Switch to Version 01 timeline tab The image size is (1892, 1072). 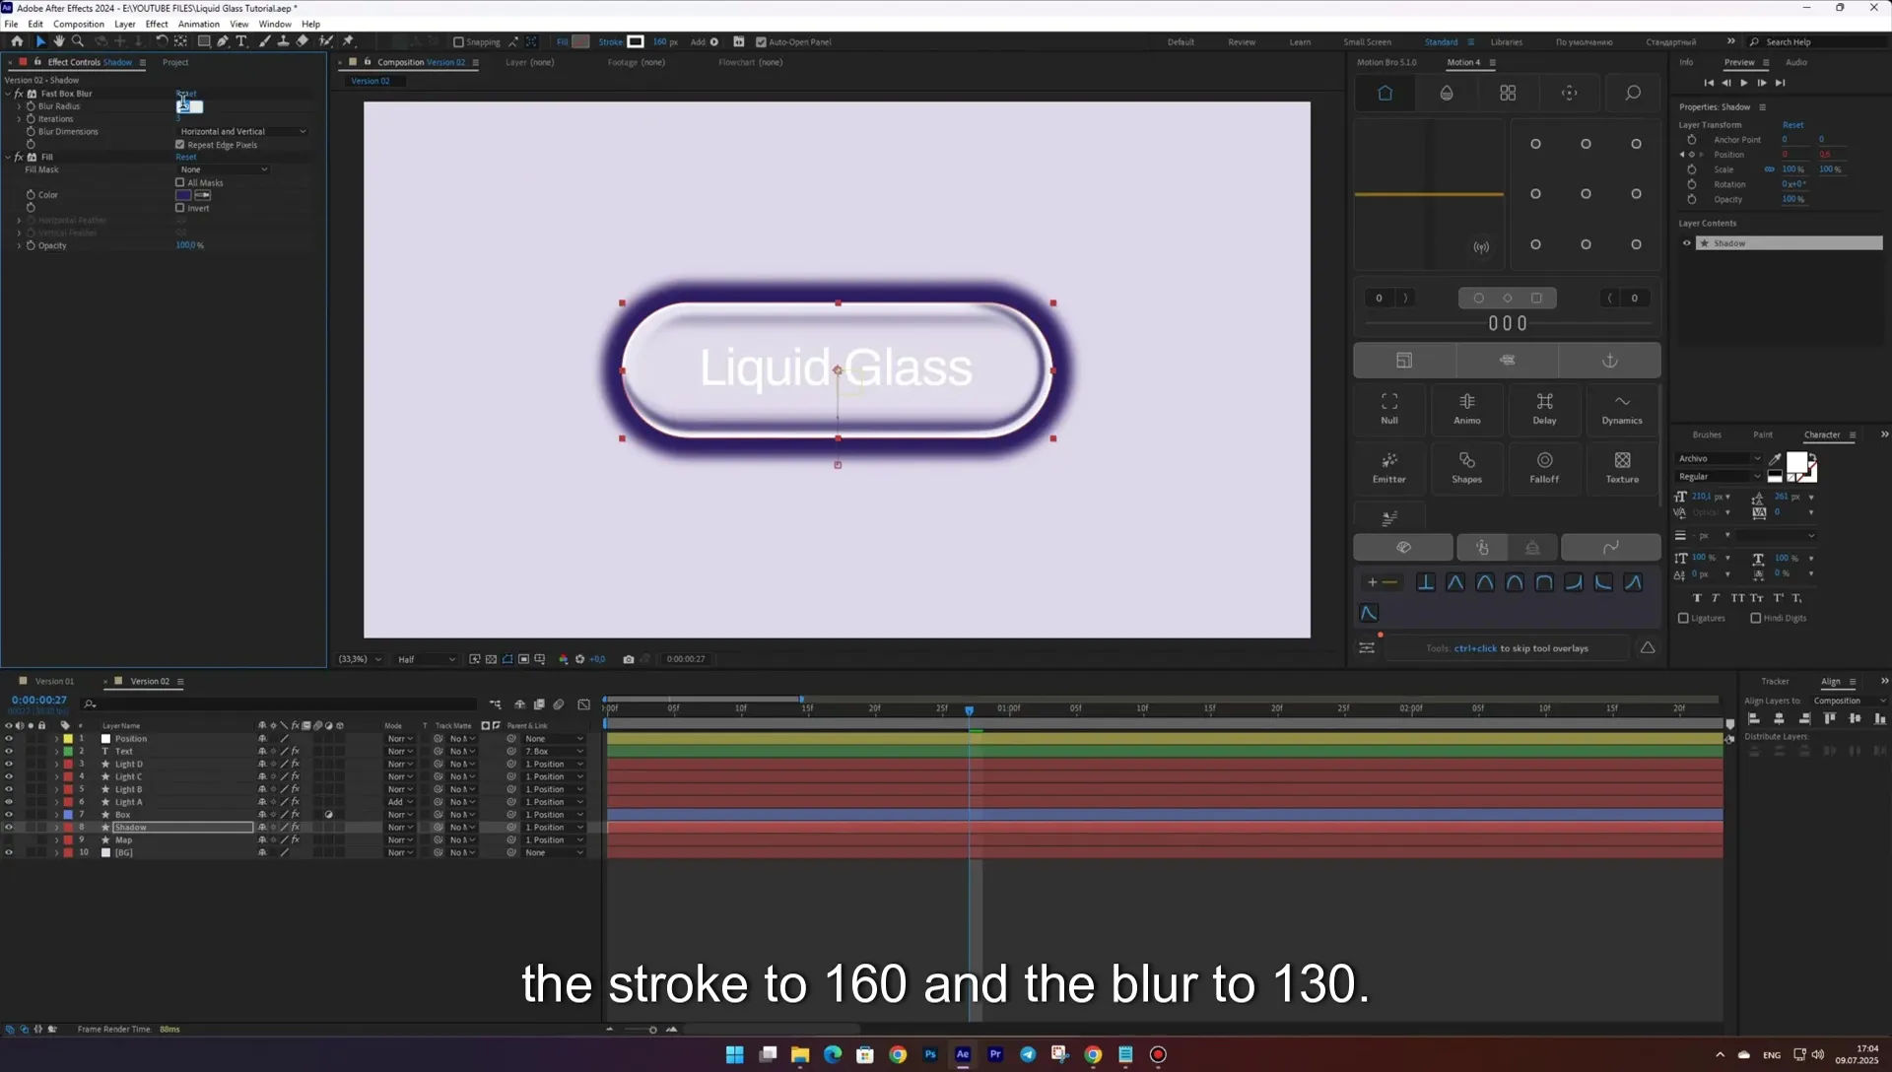click(54, 681)
